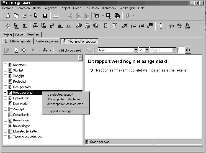This screenshot has width=206, height=153.
Task: Click the Print toolbar icon
Action: coord(56,16)
